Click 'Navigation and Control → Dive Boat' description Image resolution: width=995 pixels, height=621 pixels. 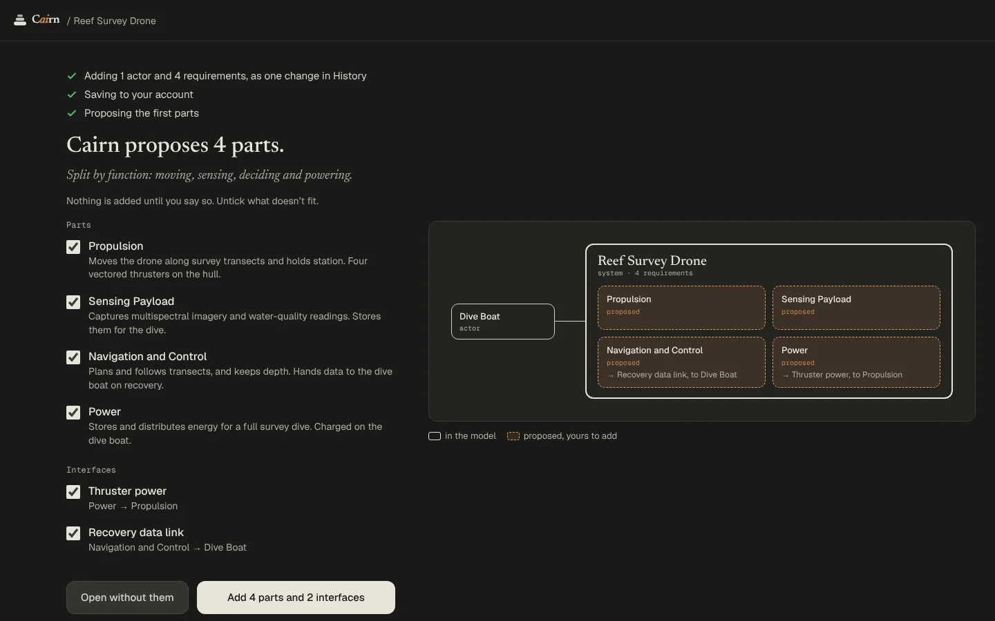point(167,547)
